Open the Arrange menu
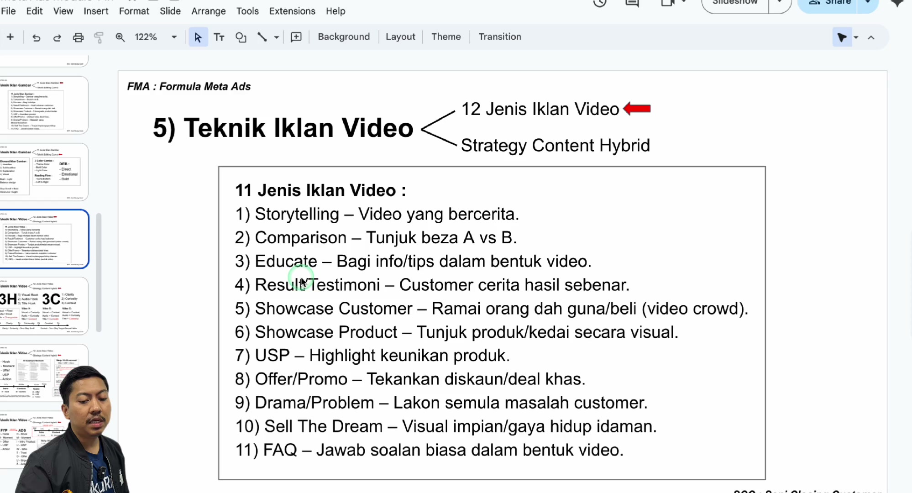The height and width of the screenshot is (493, 912). pyautogui.click(x=208, y=11)
